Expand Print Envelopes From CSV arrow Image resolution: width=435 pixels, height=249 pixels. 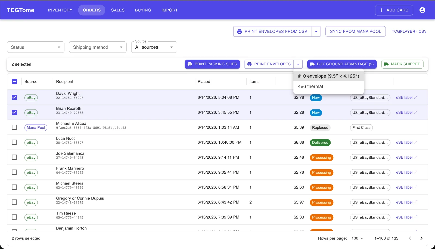316,32
